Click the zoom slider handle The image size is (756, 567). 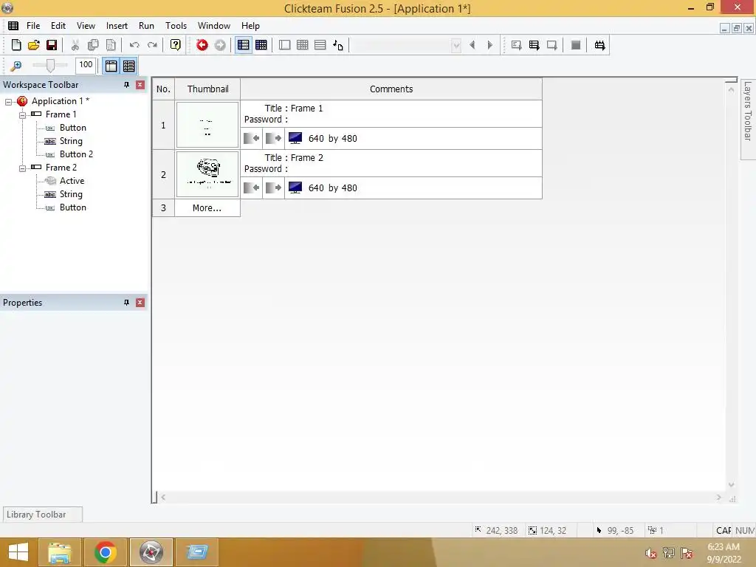pos(50,65)
